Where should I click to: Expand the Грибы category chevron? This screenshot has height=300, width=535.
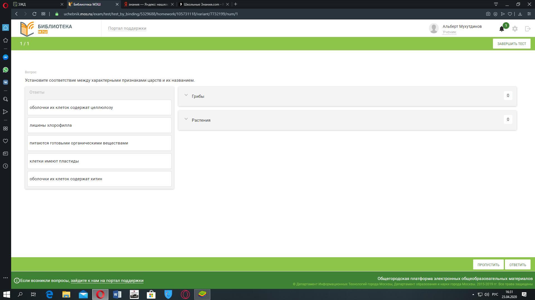coord(186,95)
